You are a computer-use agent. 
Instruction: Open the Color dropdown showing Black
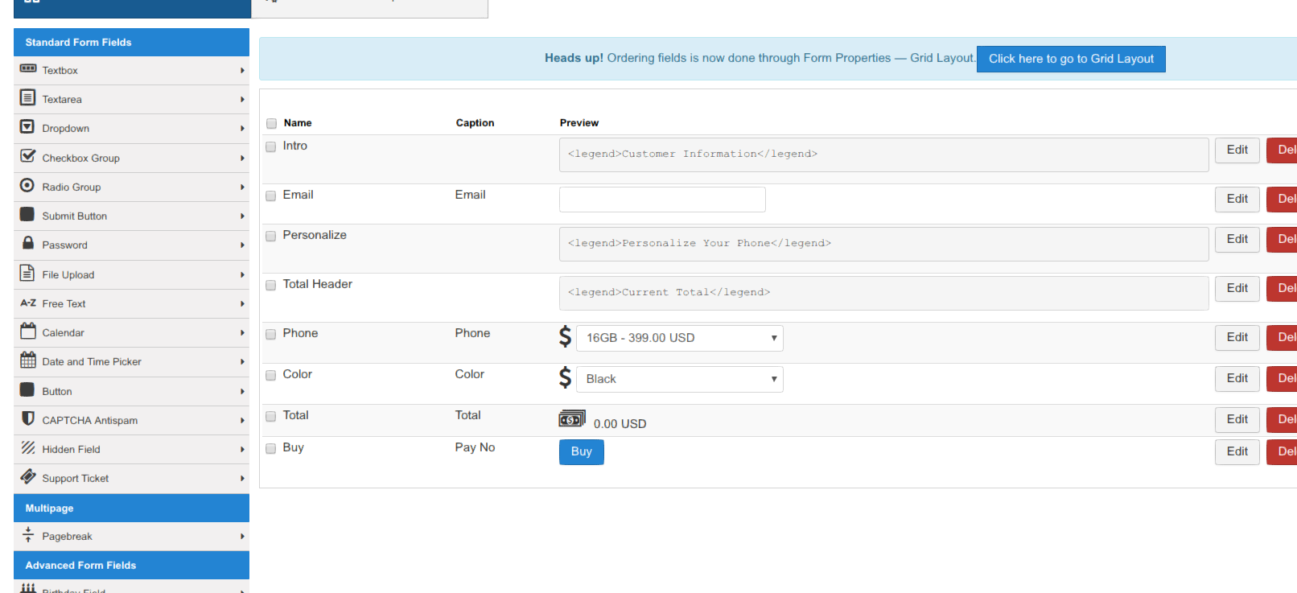tap(680, 379)
